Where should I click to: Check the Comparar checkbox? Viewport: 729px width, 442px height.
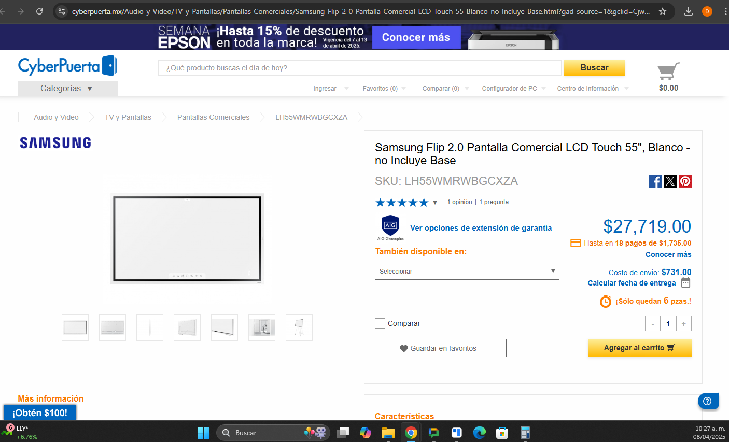click(380, 323)
